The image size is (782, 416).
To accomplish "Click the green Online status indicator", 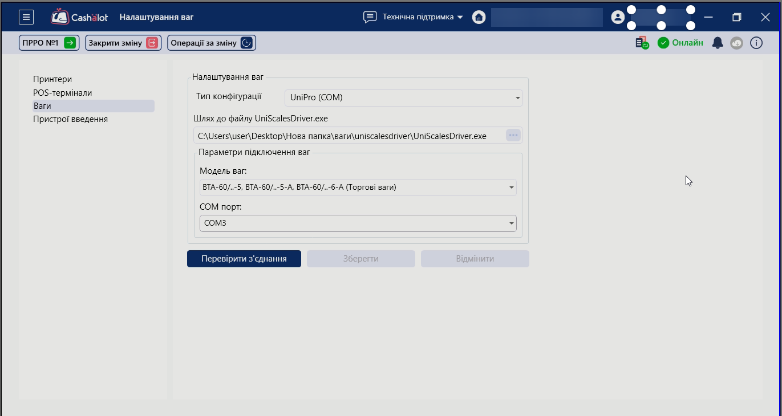I will (x=680, y=43).
